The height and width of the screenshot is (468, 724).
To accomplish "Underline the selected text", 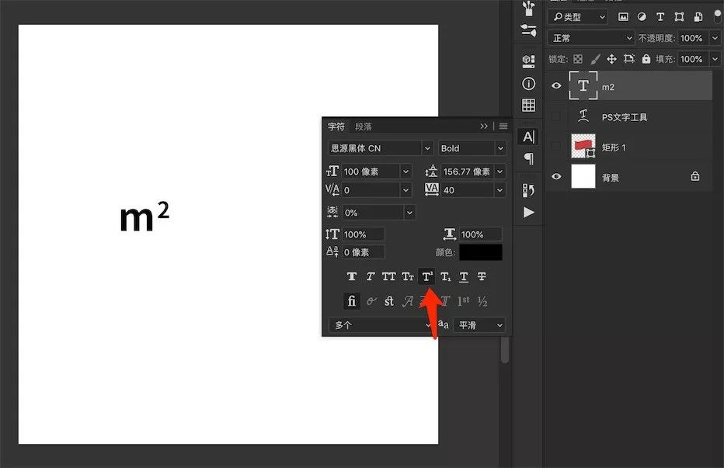I will click(x=463, y=276).
